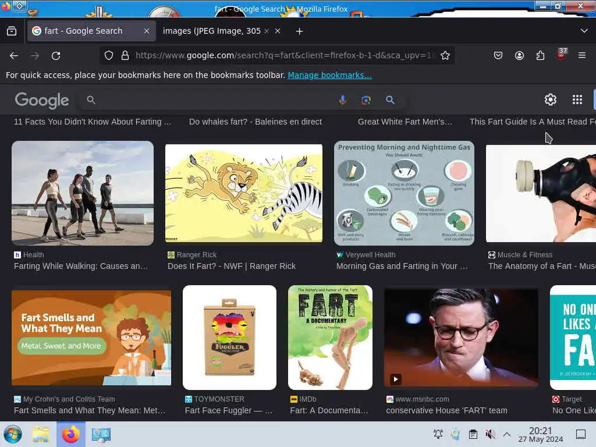Close the fart - Google Search tab
The height and width of the screenshot is (447, 596).
click(146, 31)
